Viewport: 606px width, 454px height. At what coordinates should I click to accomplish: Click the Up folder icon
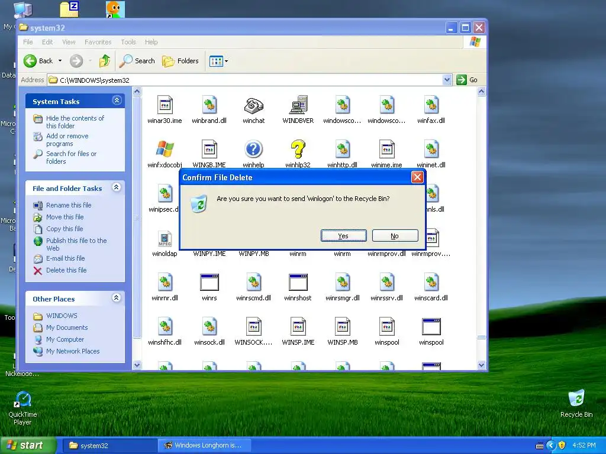point(104,61)
